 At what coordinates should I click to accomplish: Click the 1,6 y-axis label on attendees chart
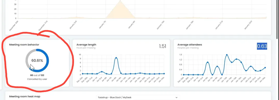pos(181,55)
